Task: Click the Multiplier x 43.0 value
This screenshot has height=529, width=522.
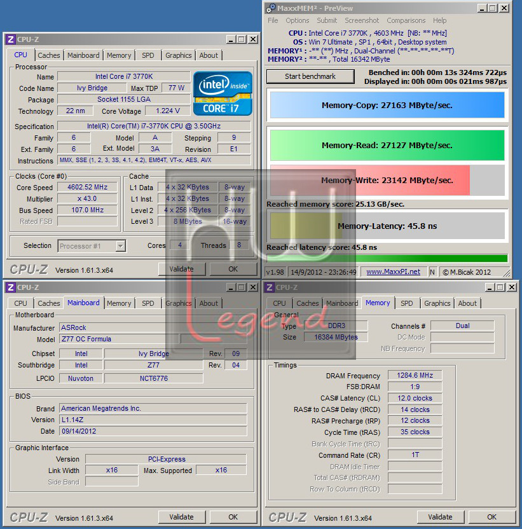Action: 87,199
